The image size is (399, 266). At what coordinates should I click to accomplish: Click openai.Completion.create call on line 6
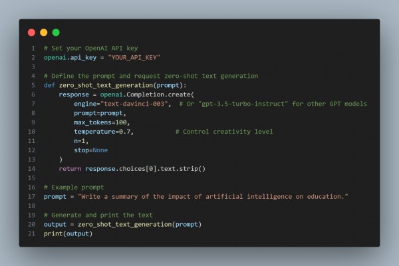[x=147, y=94]
